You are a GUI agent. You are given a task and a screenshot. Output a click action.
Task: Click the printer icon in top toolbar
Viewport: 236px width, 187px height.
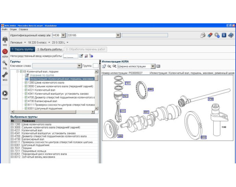coord(203,35)
